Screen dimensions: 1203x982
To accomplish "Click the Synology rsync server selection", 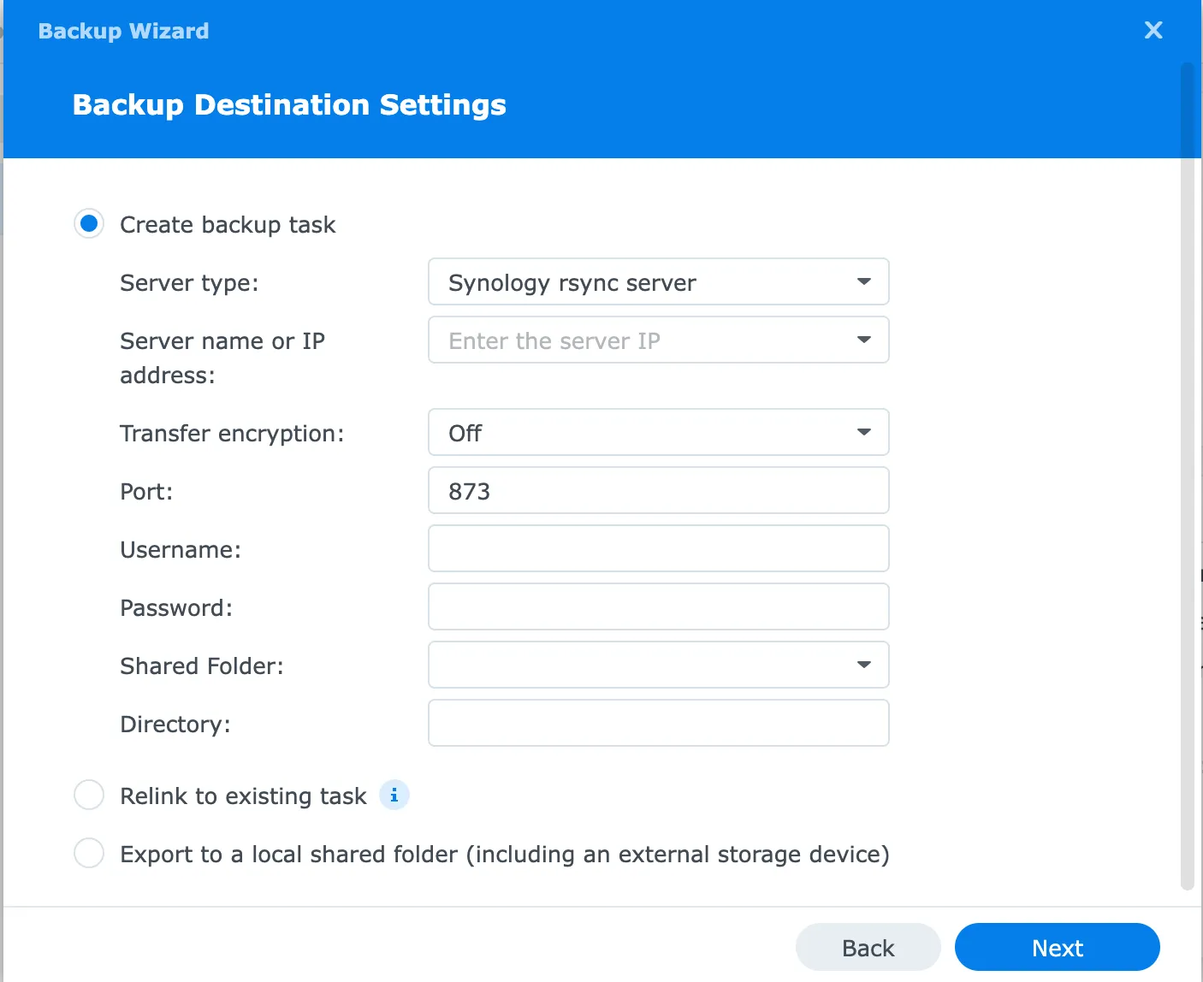I will [x=571, y=282].
